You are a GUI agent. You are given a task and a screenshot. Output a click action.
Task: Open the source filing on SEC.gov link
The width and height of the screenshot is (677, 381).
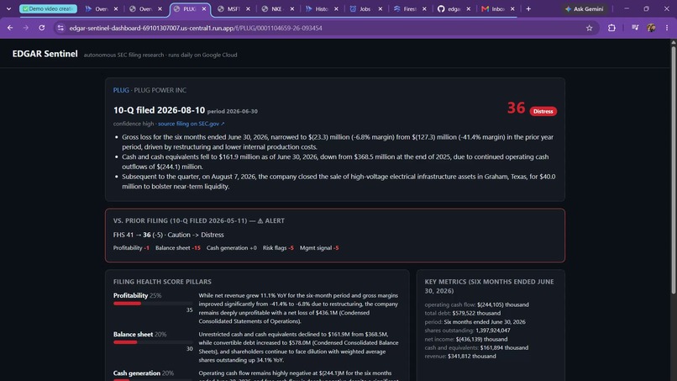coord(192,124)
